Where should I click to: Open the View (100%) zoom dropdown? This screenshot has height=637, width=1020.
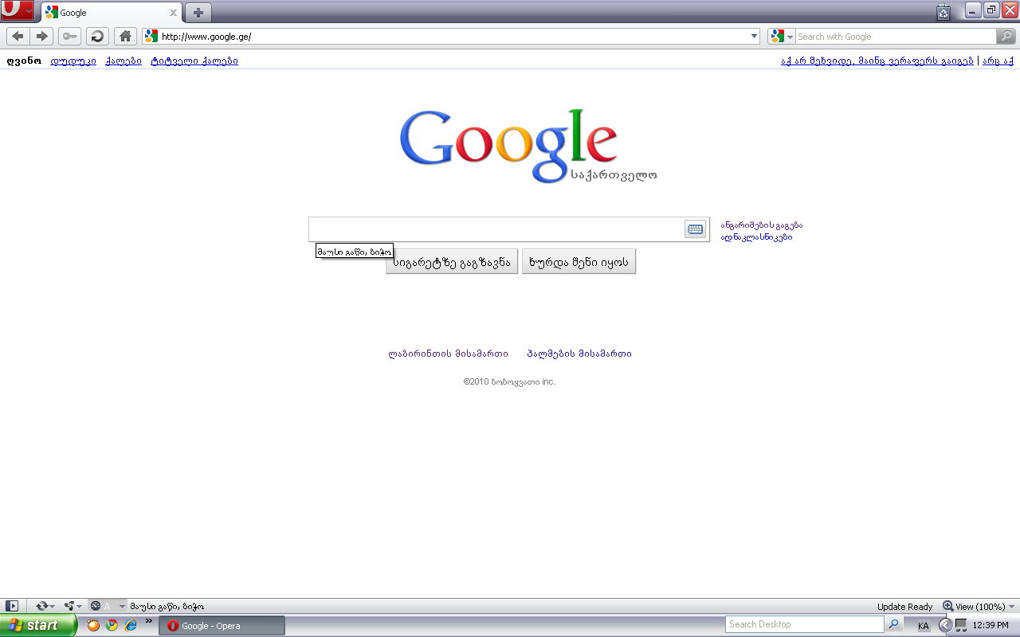(x=980, y=606)
